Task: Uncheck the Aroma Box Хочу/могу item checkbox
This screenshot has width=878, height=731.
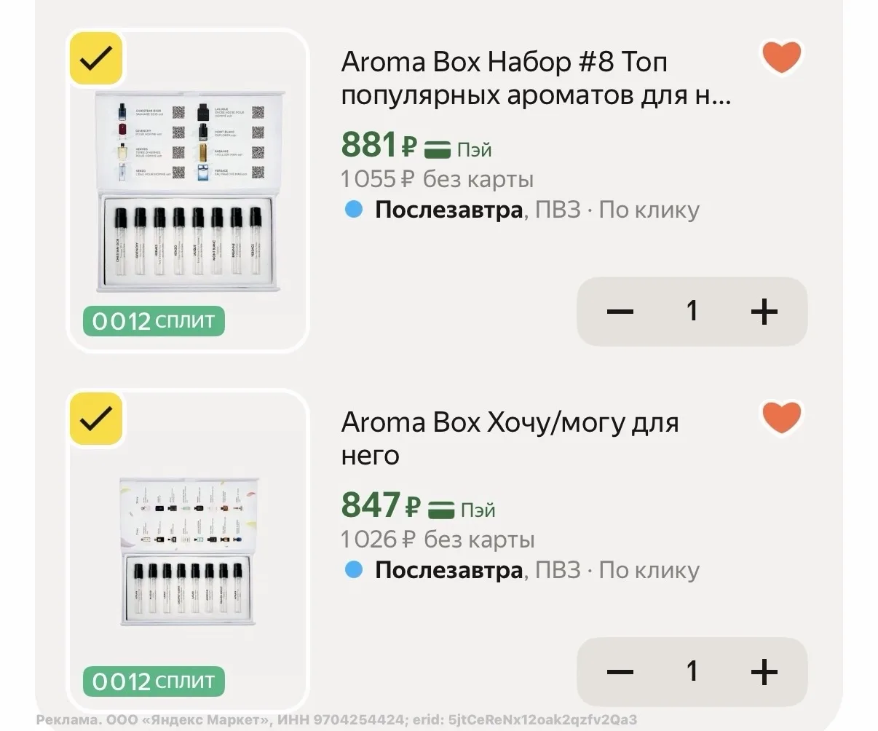Action: pos(95,419)
